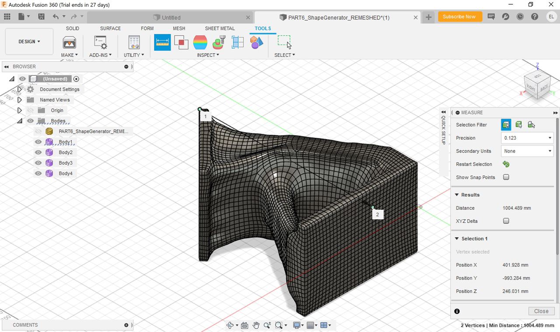The height and width of the screenshot is (332, 560).
Task: Click the Subscribe Now button
Action: point(459,17)
